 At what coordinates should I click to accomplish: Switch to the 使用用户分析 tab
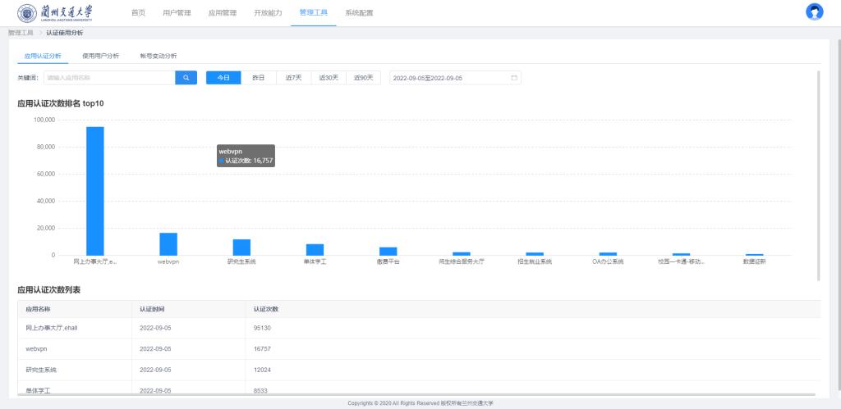(x=100, y=56)
